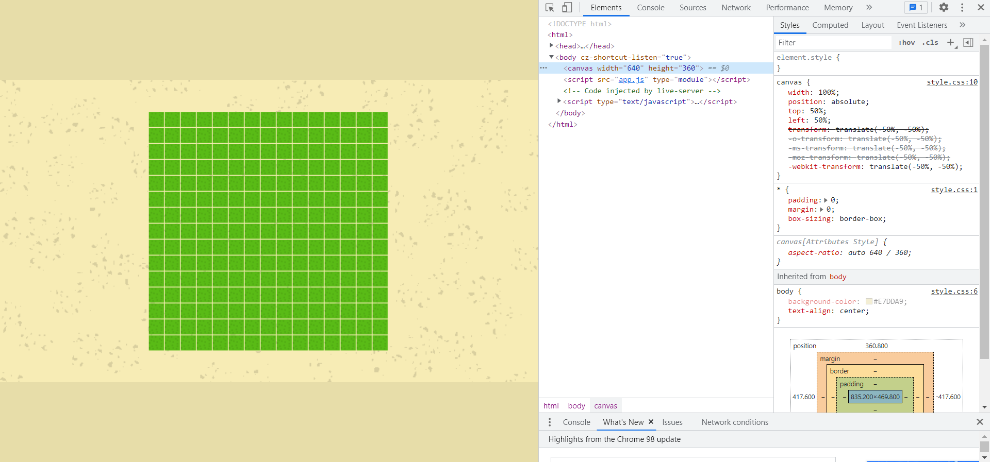The height and width of the screenshot is (462, 990).
Task: Open the DevTools three-dot customize menu
Action: click(962, 8)
